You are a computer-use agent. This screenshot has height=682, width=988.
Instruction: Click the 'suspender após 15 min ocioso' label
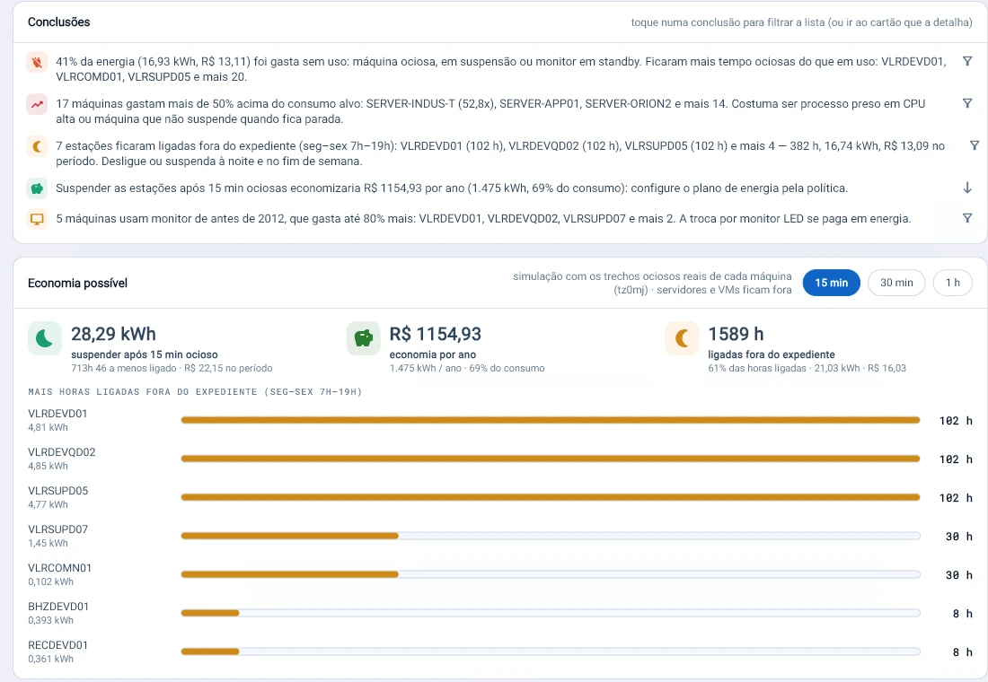(x=145, y=354)
